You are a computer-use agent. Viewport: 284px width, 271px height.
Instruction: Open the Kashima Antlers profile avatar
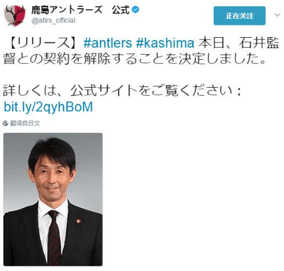15,16
